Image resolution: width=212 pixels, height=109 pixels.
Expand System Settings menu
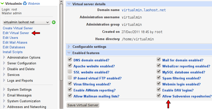click(x=19, y=89)
